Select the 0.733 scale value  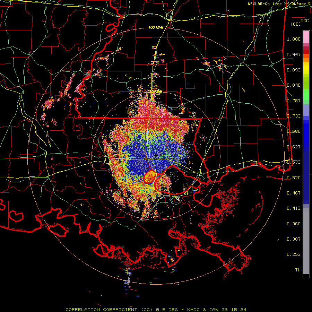(294, 116)
